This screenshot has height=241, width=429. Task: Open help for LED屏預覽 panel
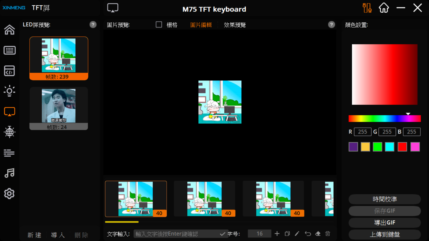point(93,25)
